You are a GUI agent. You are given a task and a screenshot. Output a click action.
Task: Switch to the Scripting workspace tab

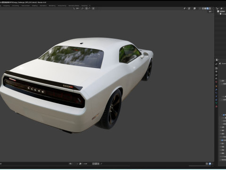click(84, 6)
